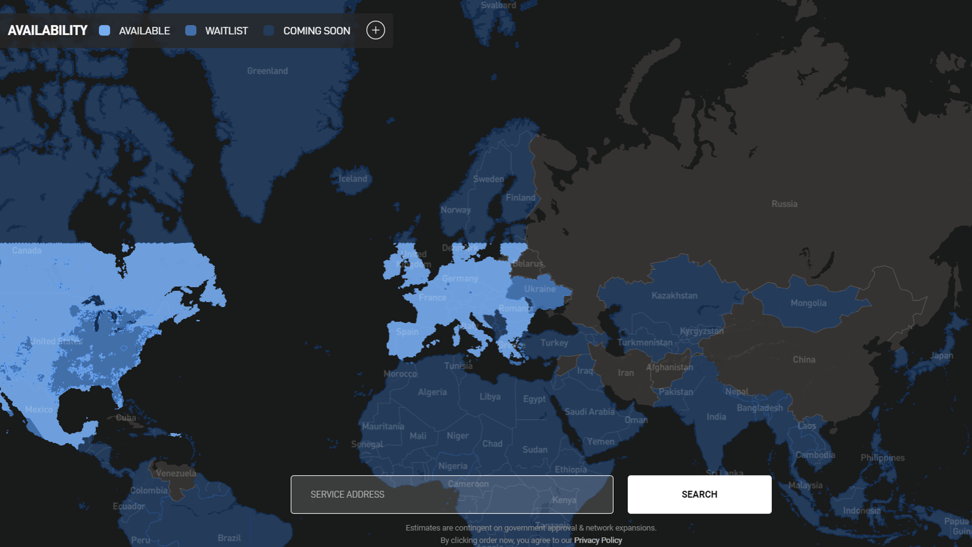Viewport: 972px width, 547px height.
Task: Click the Search button
Action: pyautogui.click(x=699, y=494)
